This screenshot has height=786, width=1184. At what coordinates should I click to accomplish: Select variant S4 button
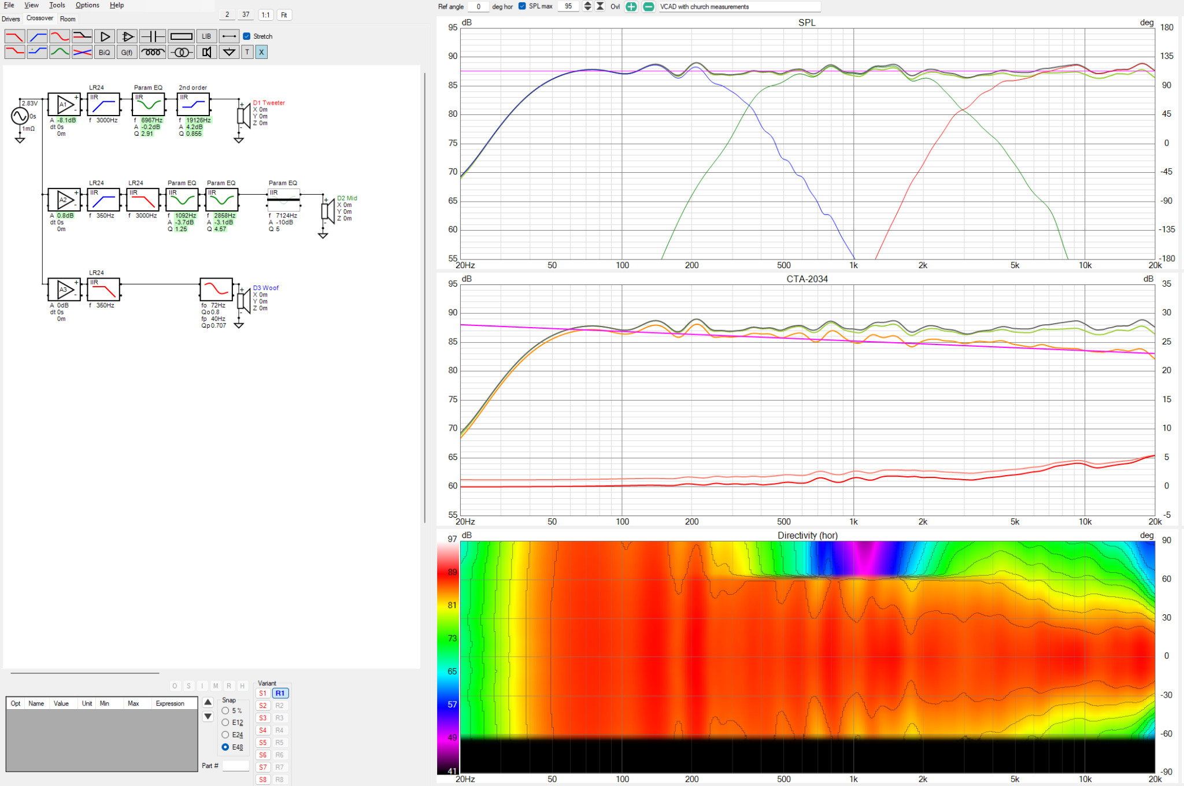[x=263, y=731]
